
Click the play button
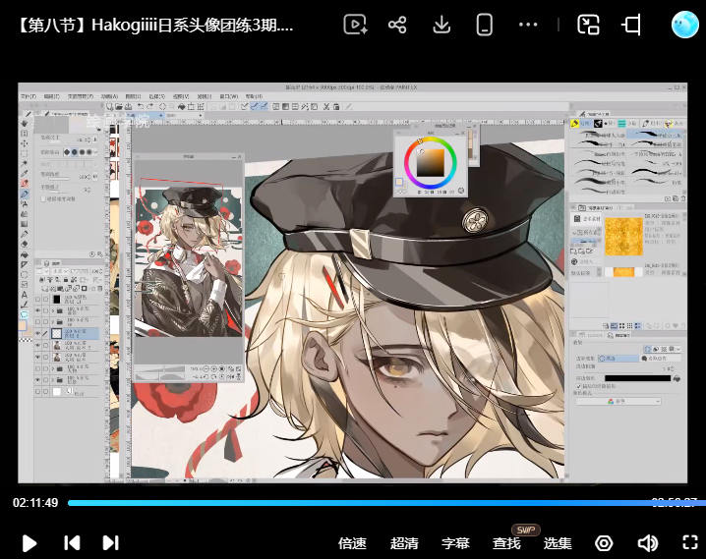click(x=29, y=543)
